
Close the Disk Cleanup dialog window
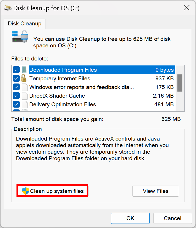[187, 8]
